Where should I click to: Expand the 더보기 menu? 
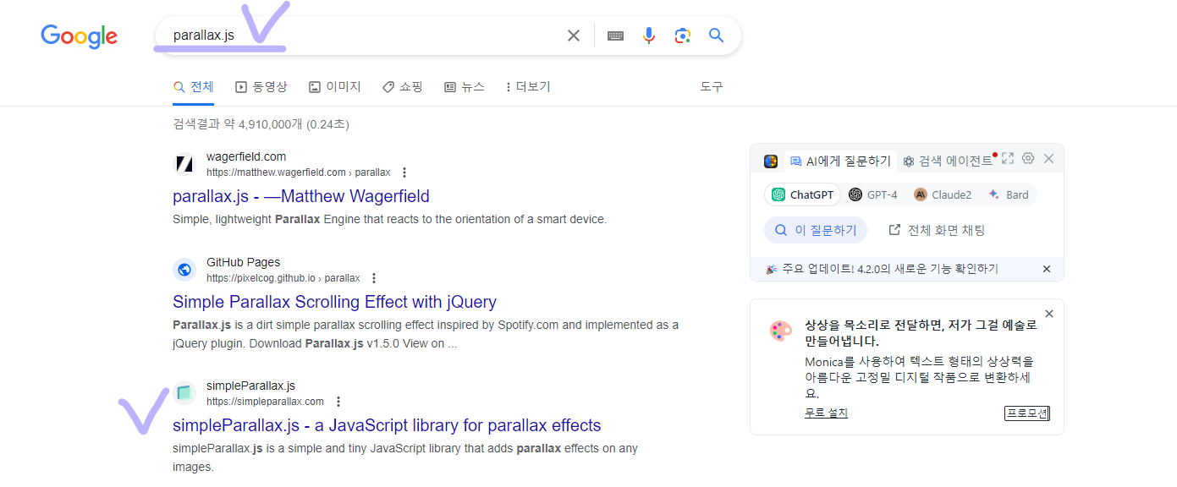click(528, 86)
